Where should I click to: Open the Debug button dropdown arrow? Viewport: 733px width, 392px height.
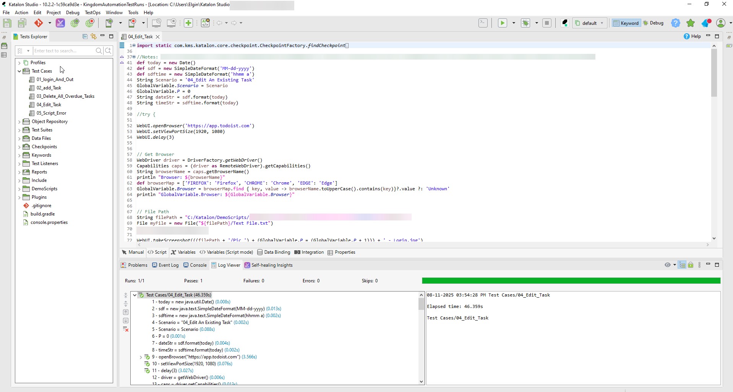tap(537, 23)
